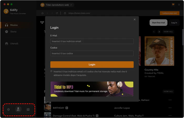Click the user profile icon

(18, 109)
